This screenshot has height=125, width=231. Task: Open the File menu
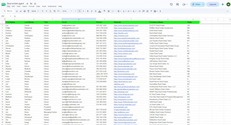click(x=8, y=6)
